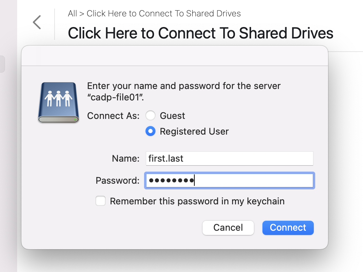Click the Shared Drives breadcrumb after All
363x272 pixels.
(x=164, y=14)
